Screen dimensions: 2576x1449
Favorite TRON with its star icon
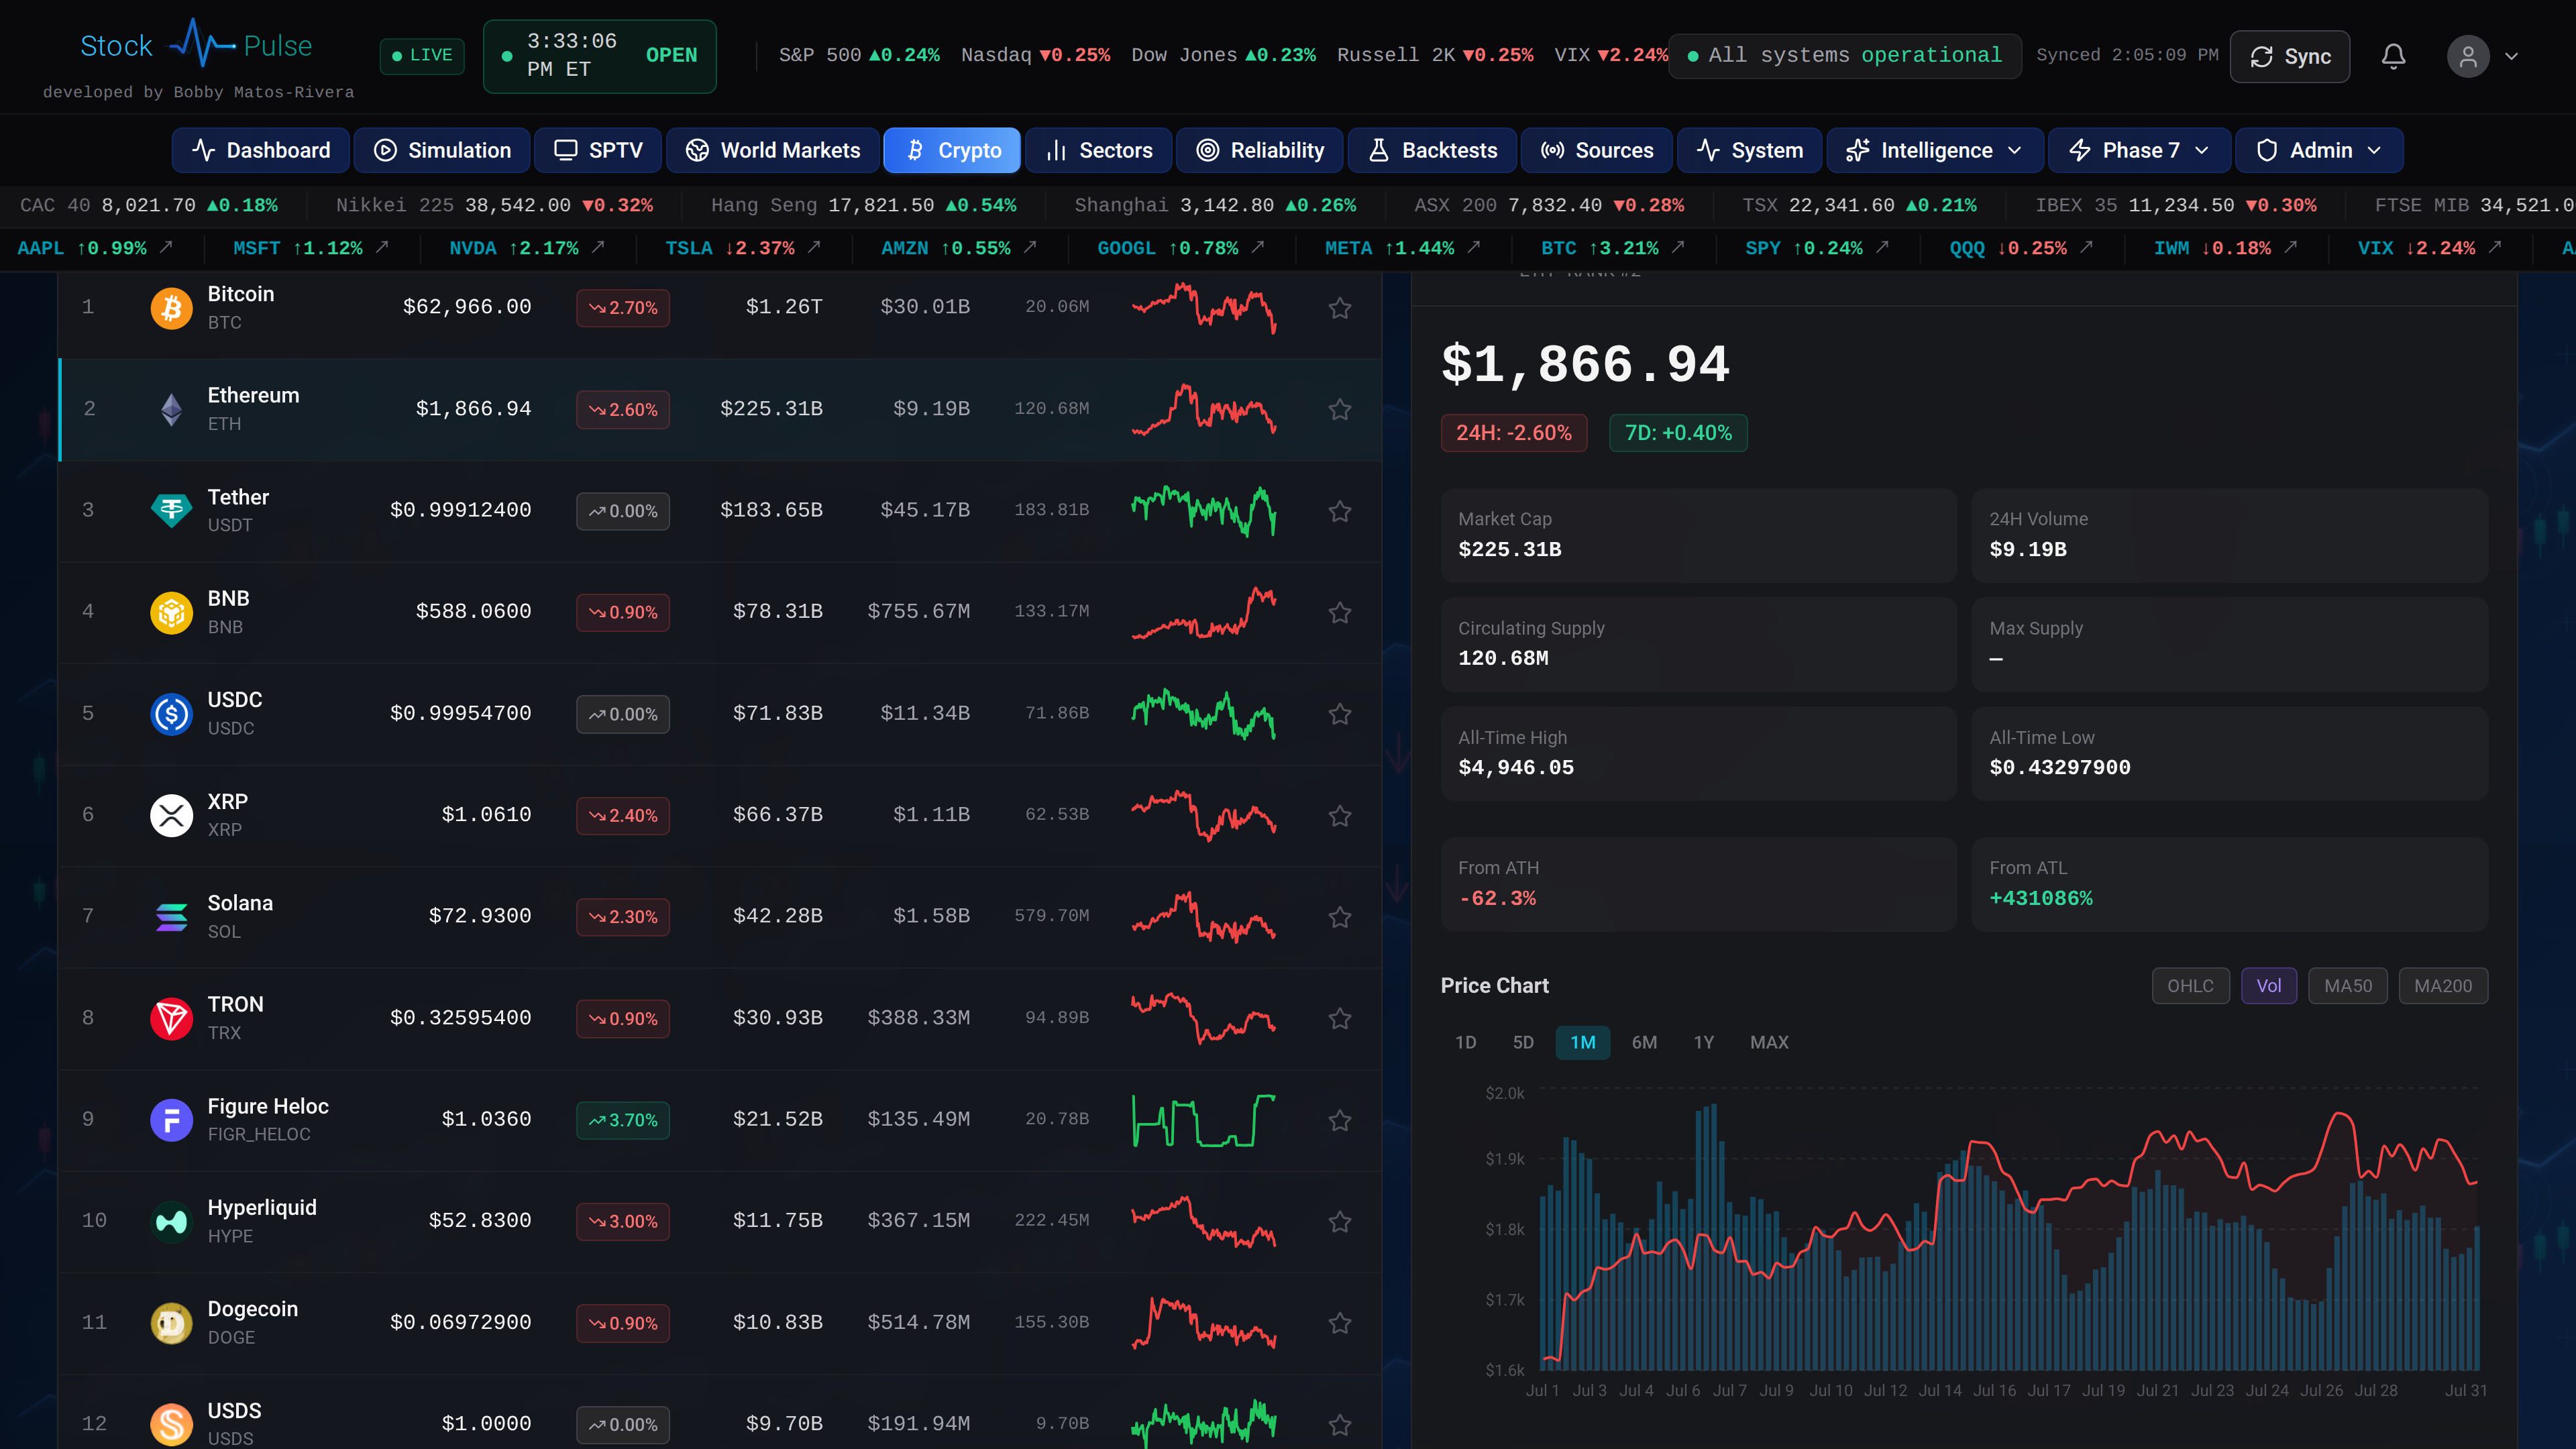[1340, 1018]
